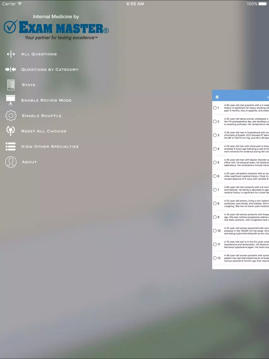Screen dimensions: 269x359
Task: Tap the Carrier label in status bar
Action: [x=9, y=4]
